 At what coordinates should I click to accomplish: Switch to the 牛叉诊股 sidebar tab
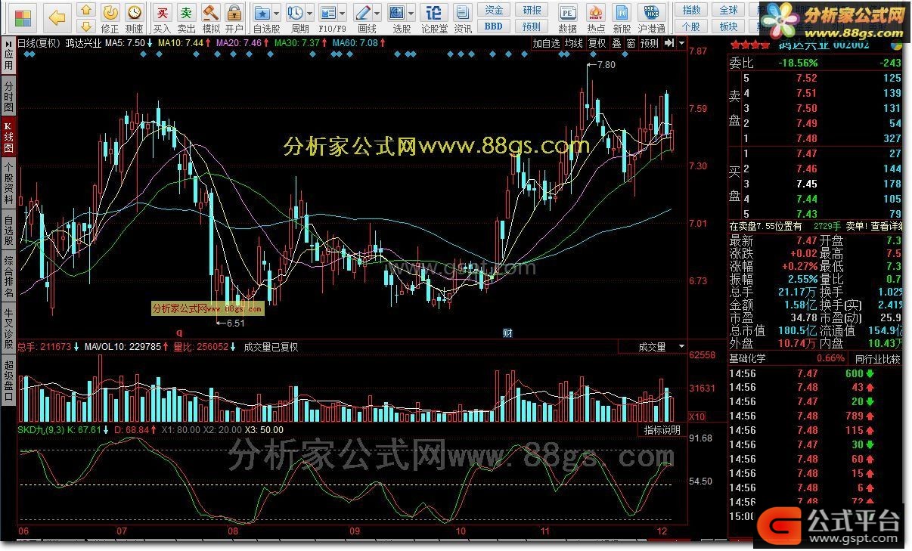(x=8, y=330)
